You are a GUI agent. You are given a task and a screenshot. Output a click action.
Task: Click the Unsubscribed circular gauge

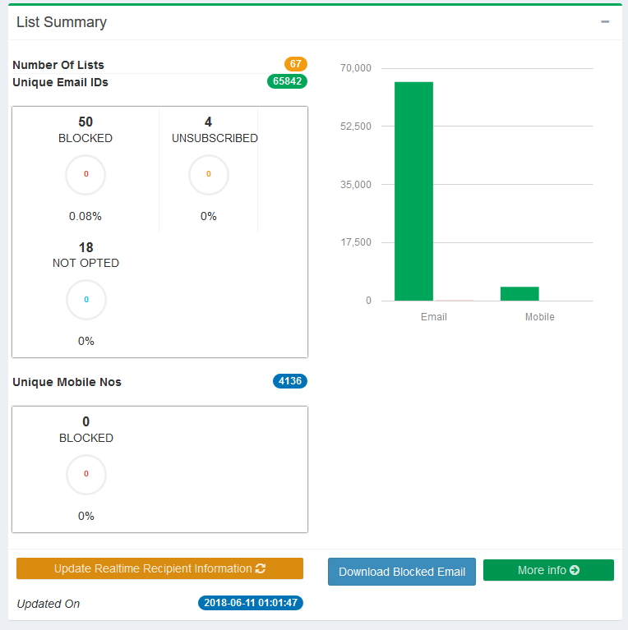click(208, 175)
